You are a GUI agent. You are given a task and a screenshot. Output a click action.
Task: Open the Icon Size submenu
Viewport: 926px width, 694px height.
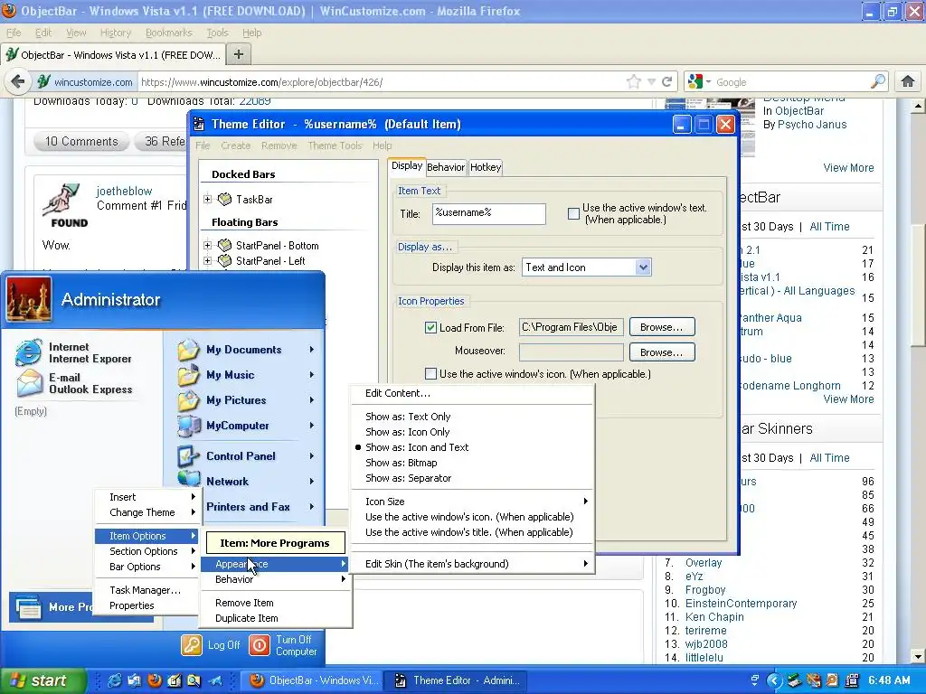coord(472,502)
